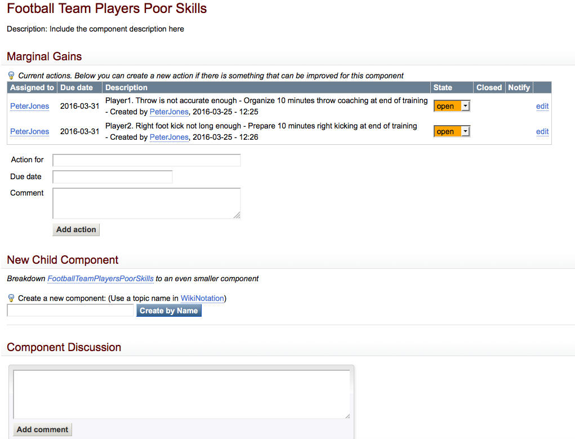Open the WikiNotation help link
575x439 pixels.
(x=202, y=298)
